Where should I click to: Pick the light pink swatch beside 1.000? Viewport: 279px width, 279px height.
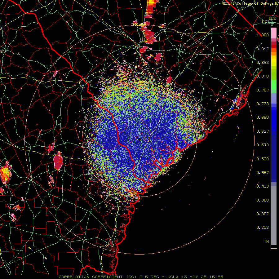pyautogui.click(x=274, y=33)
